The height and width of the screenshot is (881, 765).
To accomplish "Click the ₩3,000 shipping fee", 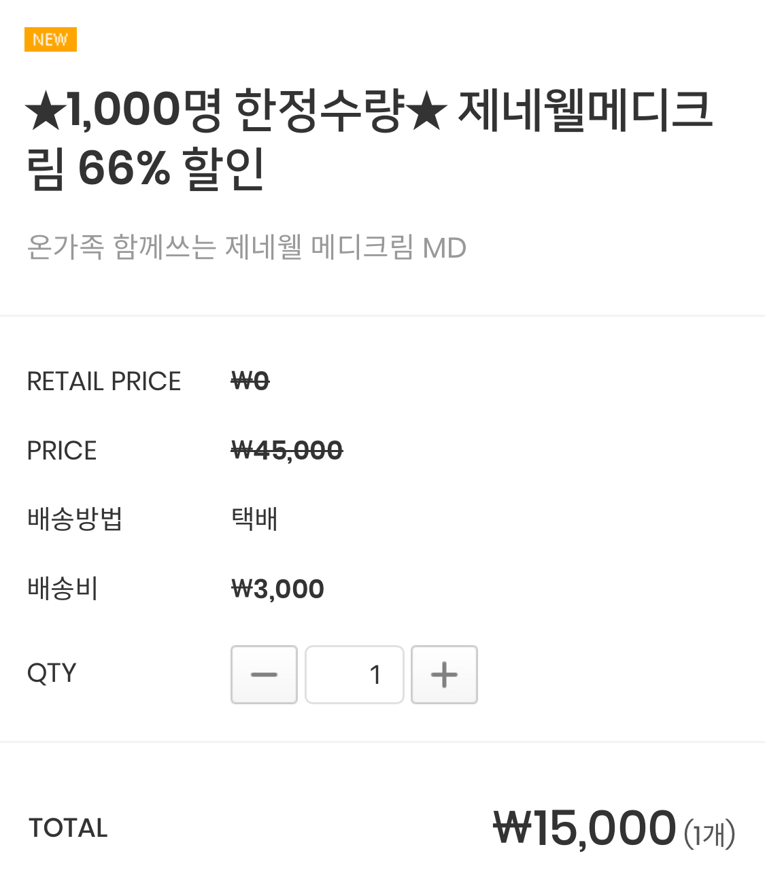I will [x=277, y=589].
